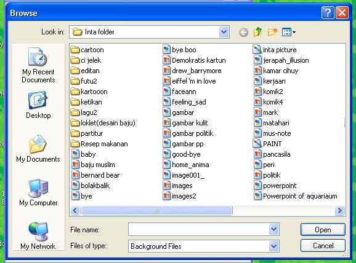Select file named bolakbalik
The width and height of the screenshot is (356, 263).
(91, 186)
